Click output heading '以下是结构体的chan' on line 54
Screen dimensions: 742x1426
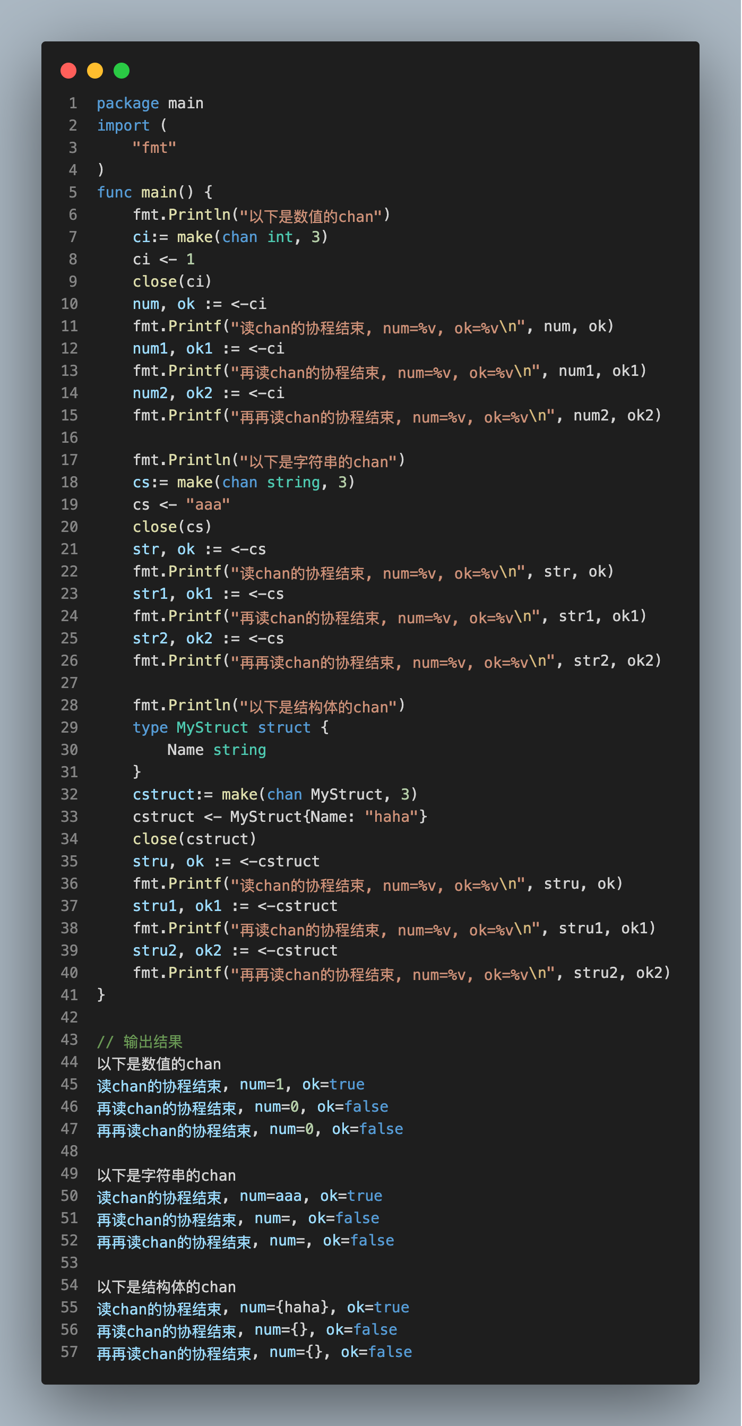click(x=167, y=1287)
